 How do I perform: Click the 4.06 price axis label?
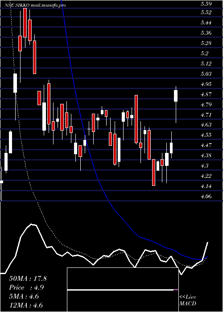tap(206, 197)
